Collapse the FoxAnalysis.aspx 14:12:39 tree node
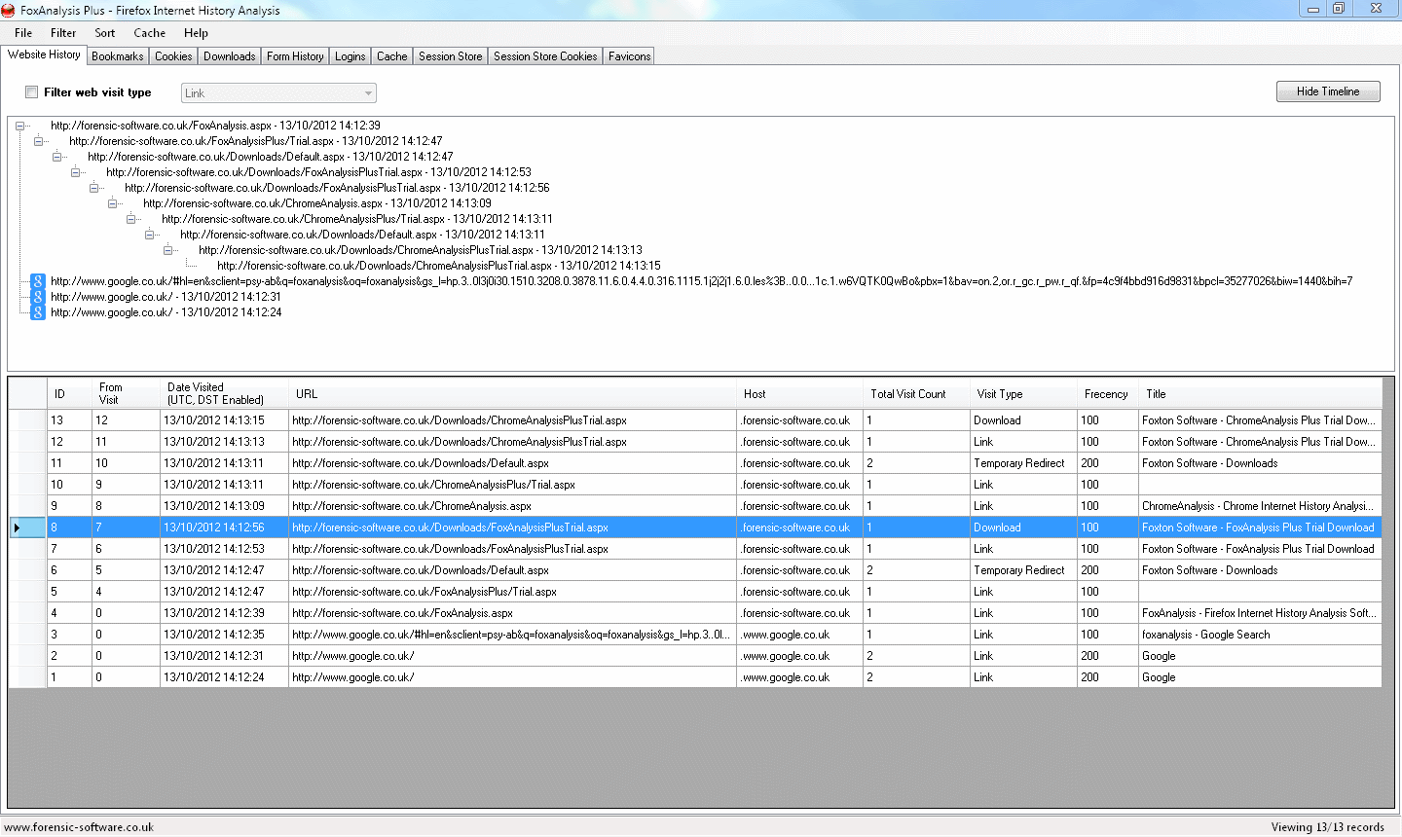Viewport: 1402px width, 837px height. click(x=20, y=126)
